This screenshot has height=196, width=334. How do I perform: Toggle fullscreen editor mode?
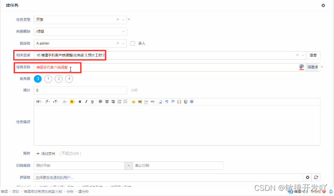pos(179,102)
